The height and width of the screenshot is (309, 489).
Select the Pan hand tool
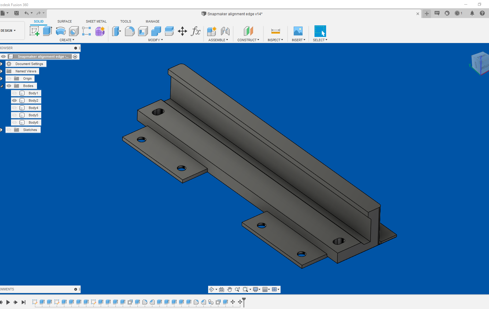(230, 289)
